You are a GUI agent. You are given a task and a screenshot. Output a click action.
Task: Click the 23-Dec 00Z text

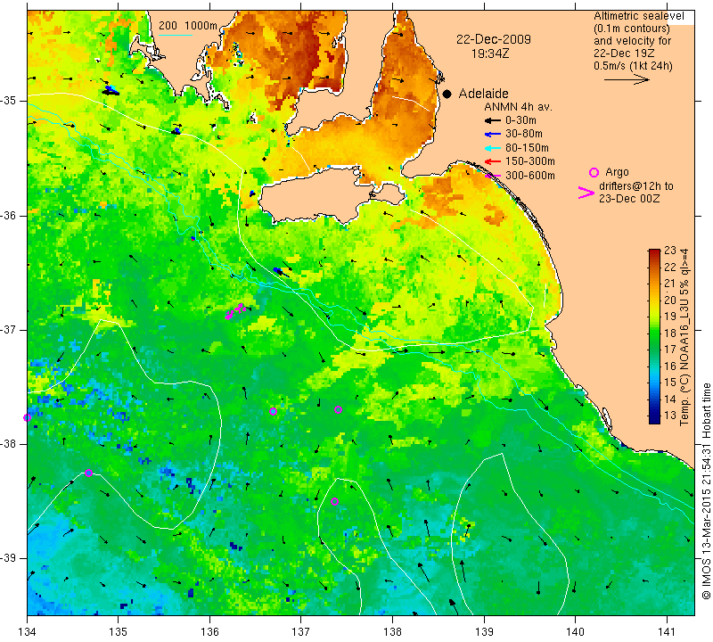pos(629,198)
